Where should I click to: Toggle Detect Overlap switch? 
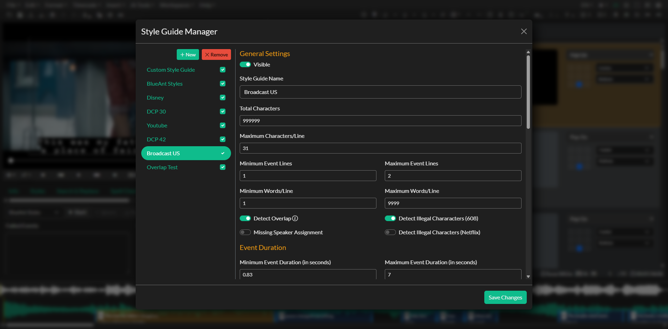coord(245,218)
